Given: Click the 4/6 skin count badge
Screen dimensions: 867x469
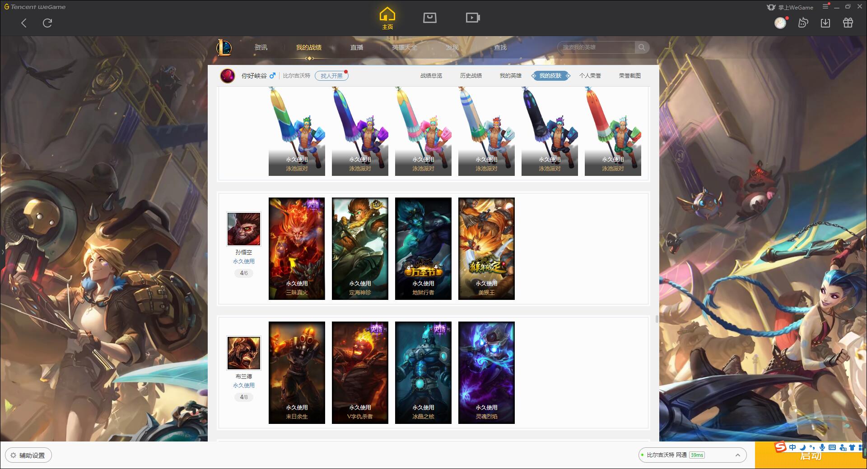Looking at the screenshot, I should click(244, 273).
